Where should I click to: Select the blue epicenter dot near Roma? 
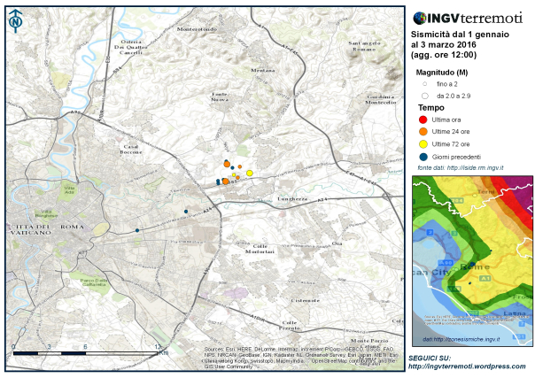(x=137, y=231)
